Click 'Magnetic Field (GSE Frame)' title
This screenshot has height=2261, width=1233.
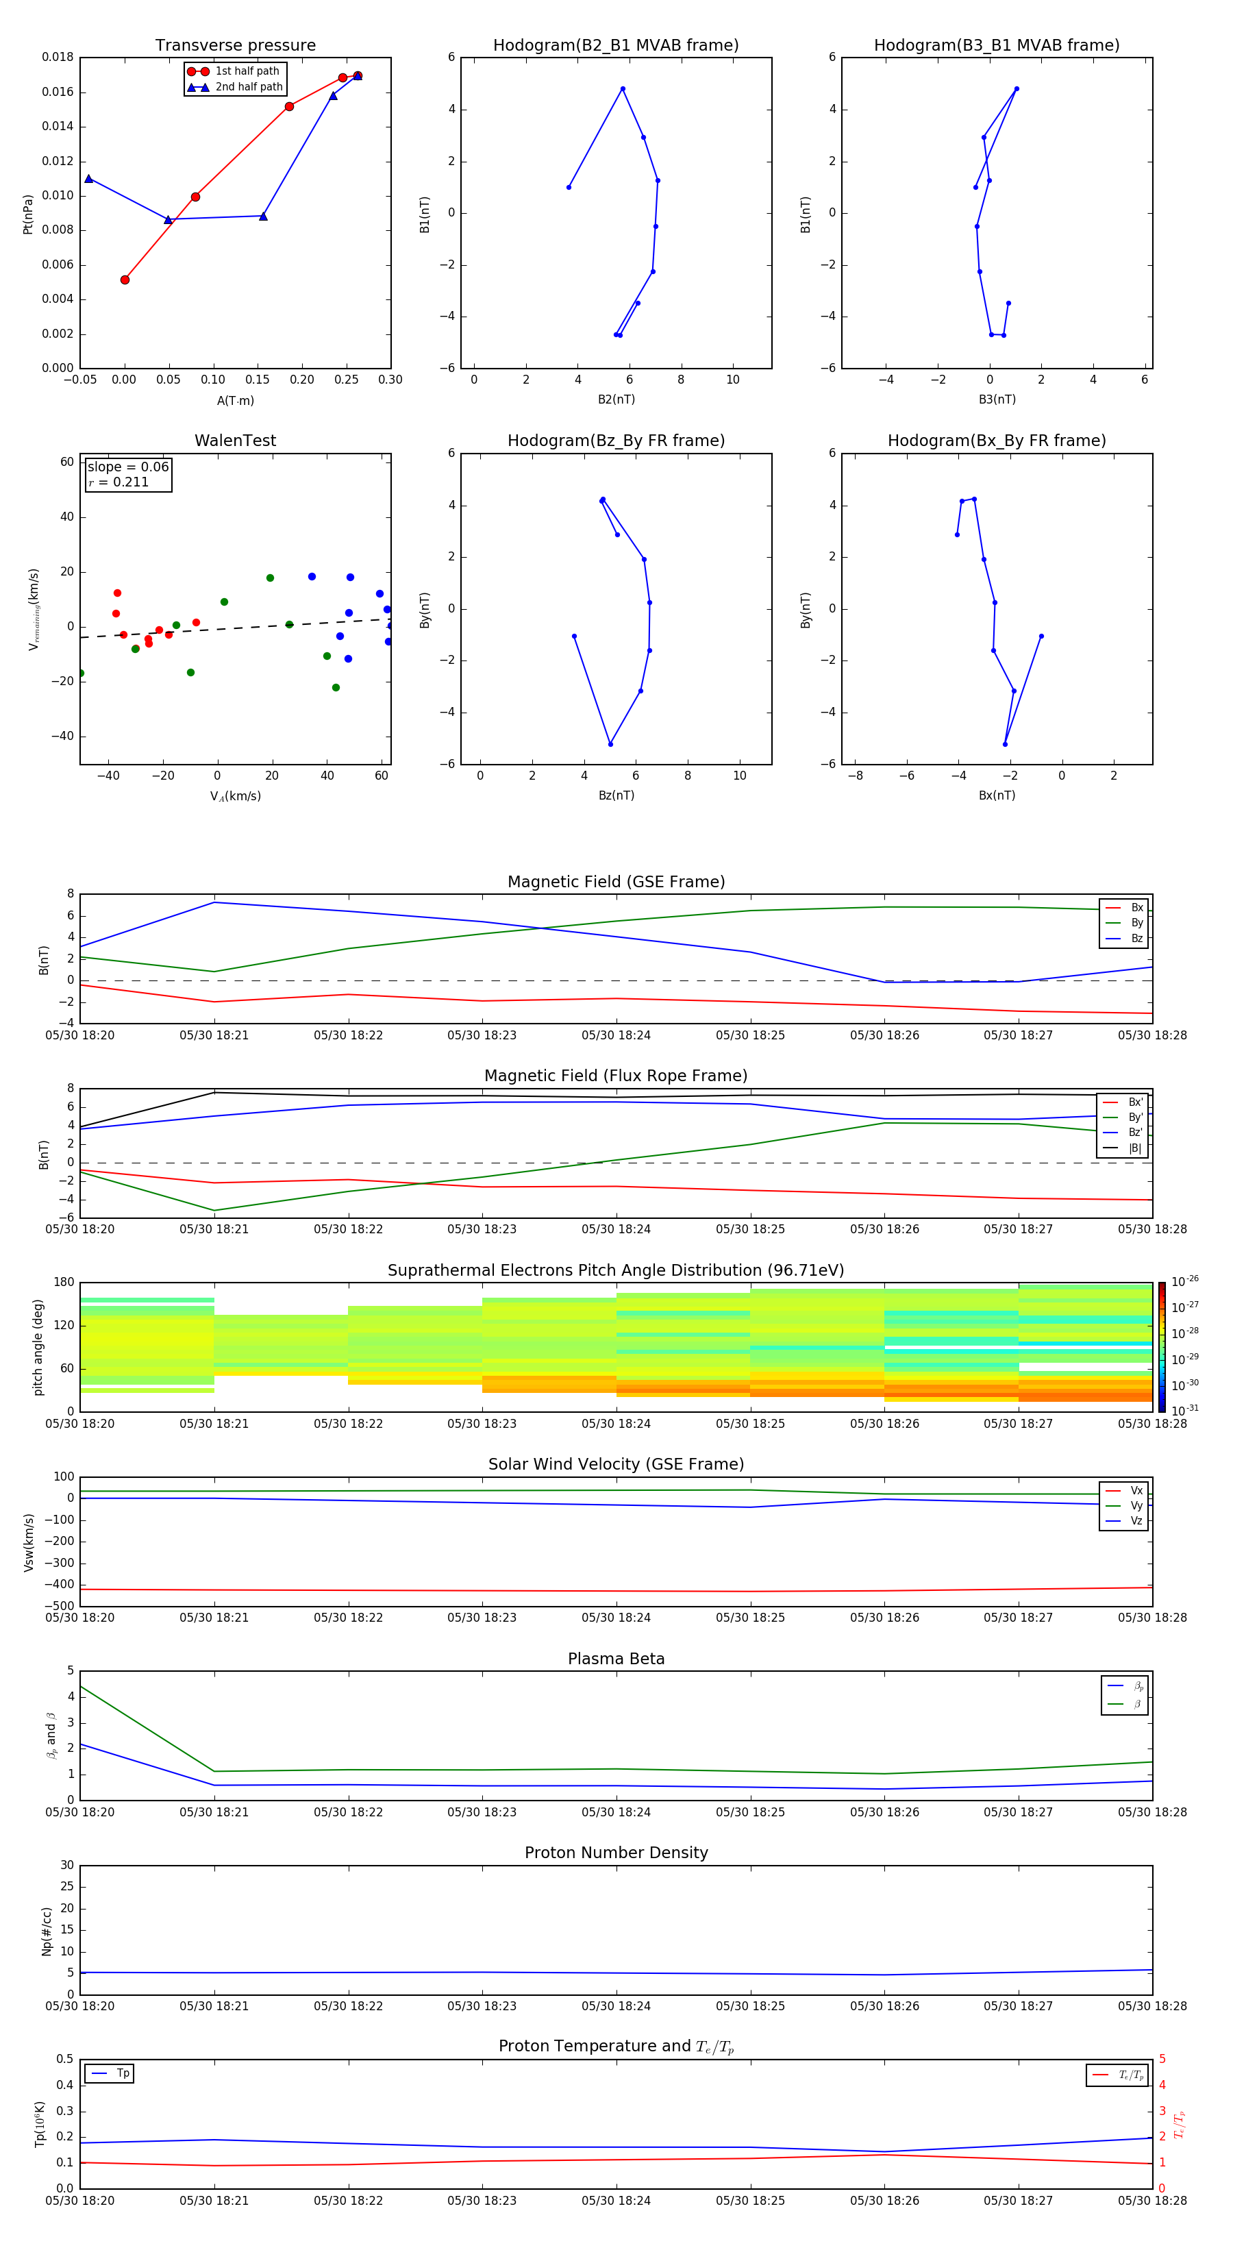616,882
